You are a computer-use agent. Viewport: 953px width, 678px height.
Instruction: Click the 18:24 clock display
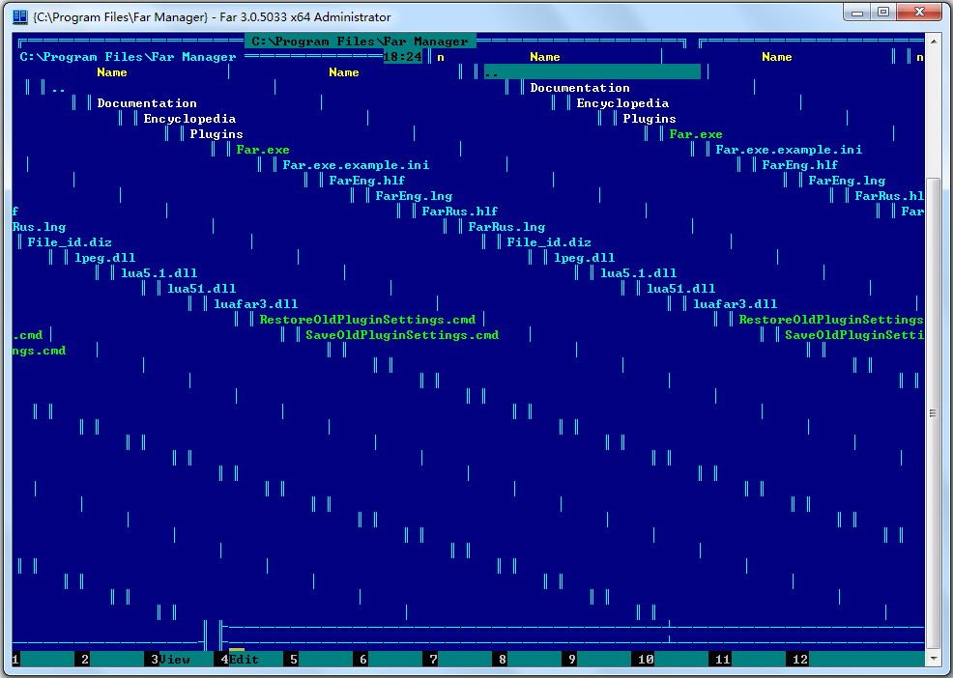(x=402, y=57)
